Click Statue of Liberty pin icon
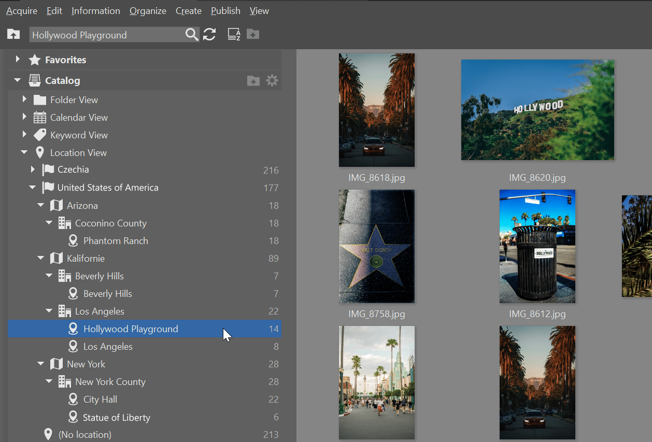 [x=73, y=417]
